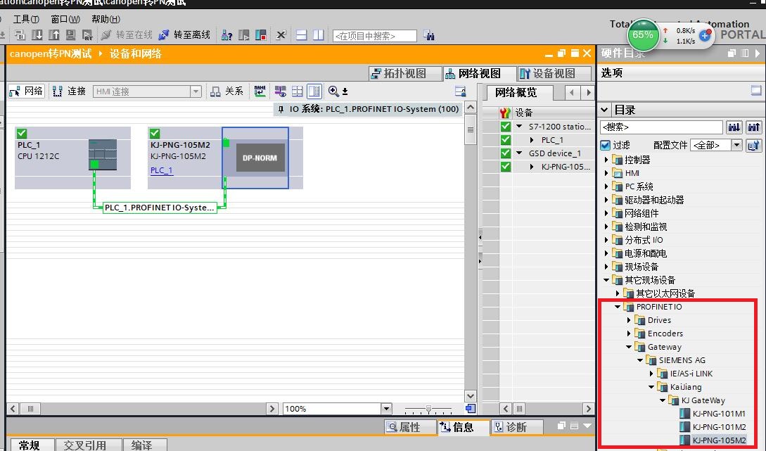Toggle the green checkbox on PLC_1 device
This screenshot has width=766, height=451.
(22, 134)
